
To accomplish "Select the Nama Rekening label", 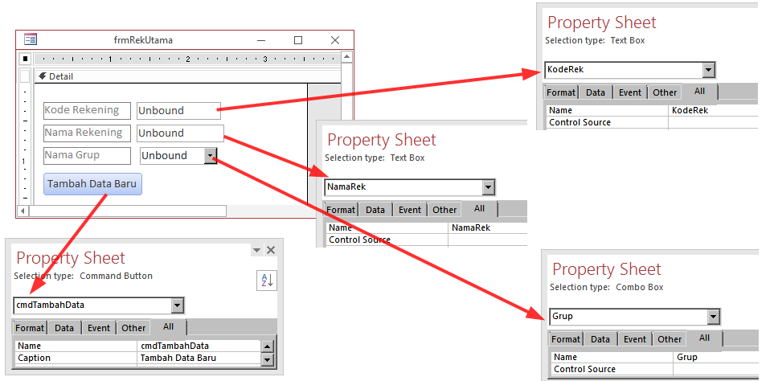I will [x=87, y=133].
